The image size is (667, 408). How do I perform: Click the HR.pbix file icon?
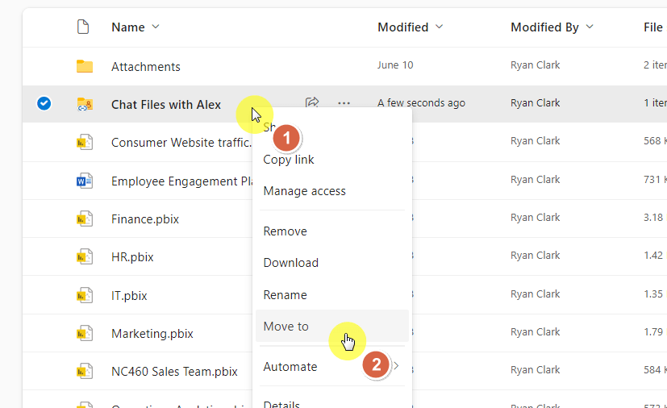point(85,256)
